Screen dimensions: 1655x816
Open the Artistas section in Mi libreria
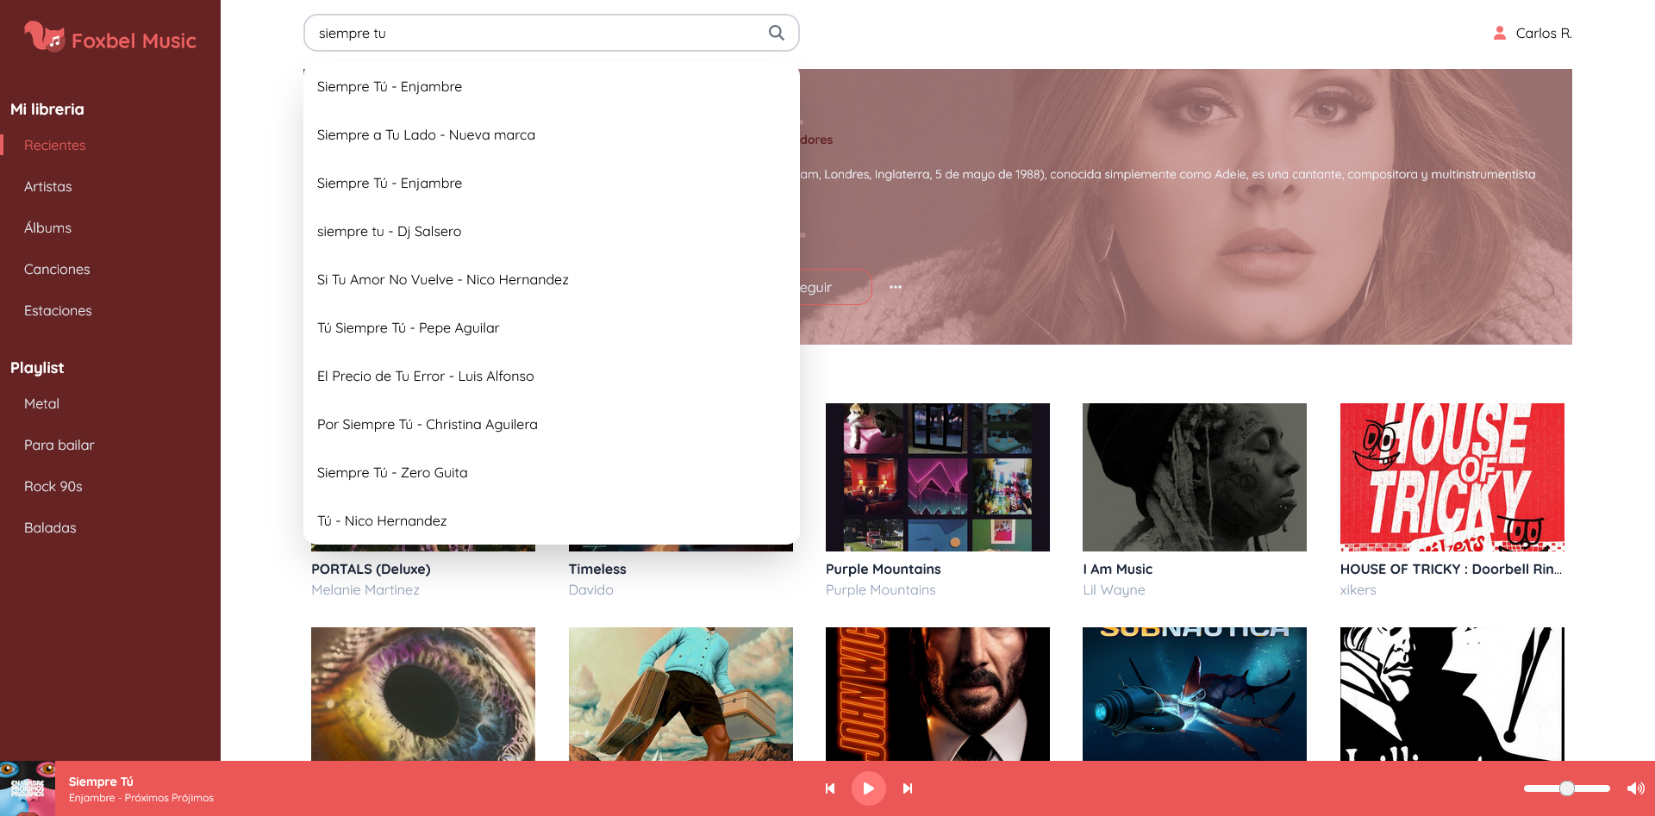point(47,186)
